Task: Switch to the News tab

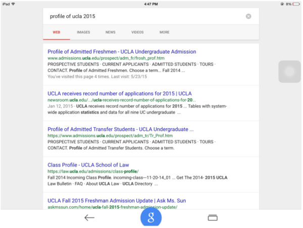Action: [110, 32]
